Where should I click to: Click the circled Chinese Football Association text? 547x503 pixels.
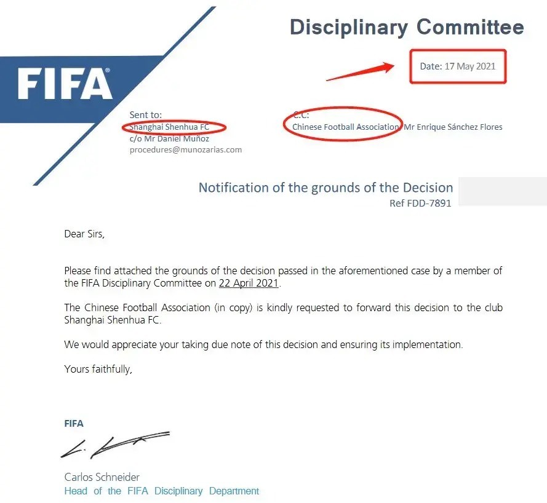345,127
